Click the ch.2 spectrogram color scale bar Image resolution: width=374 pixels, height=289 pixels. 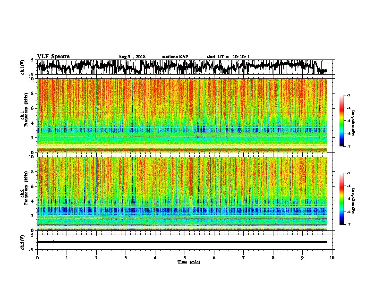(342, 199)
